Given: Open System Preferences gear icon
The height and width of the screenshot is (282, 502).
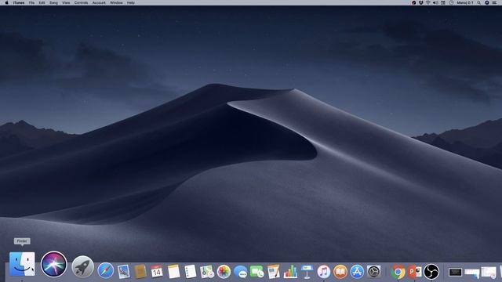Looking at the screenshot, I should click(373, 272).
